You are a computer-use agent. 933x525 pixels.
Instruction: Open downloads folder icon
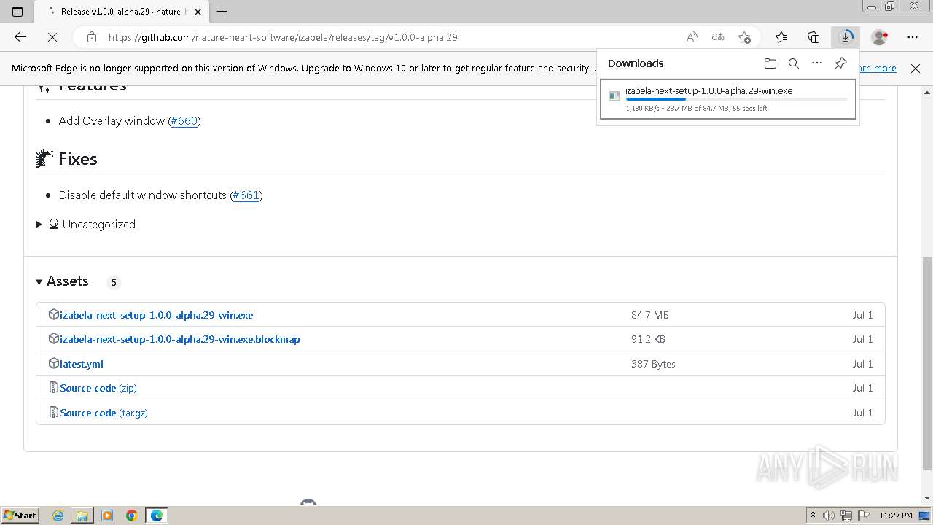pos(770,63)
